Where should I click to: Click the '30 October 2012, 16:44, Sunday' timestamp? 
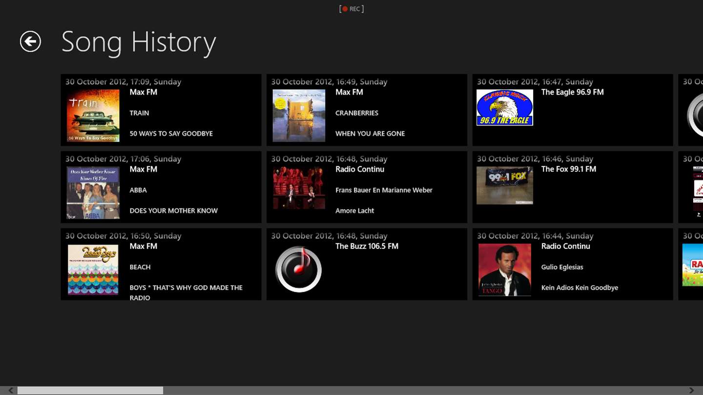535,236
